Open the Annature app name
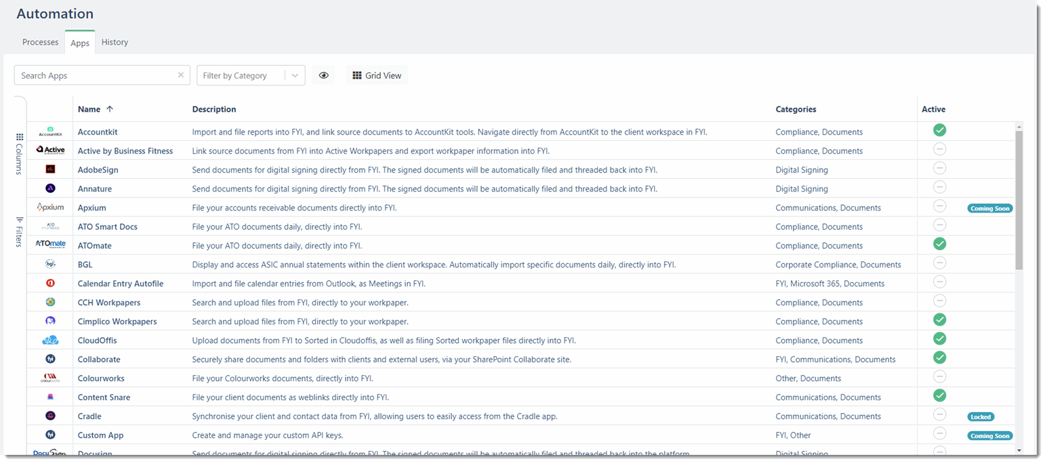The width and height of the screenshot is (1045, 463). pos(95,189)
